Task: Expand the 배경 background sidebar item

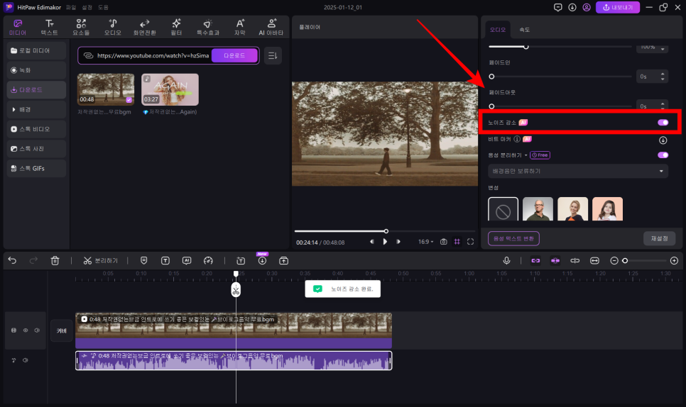Action: [37, 109]
